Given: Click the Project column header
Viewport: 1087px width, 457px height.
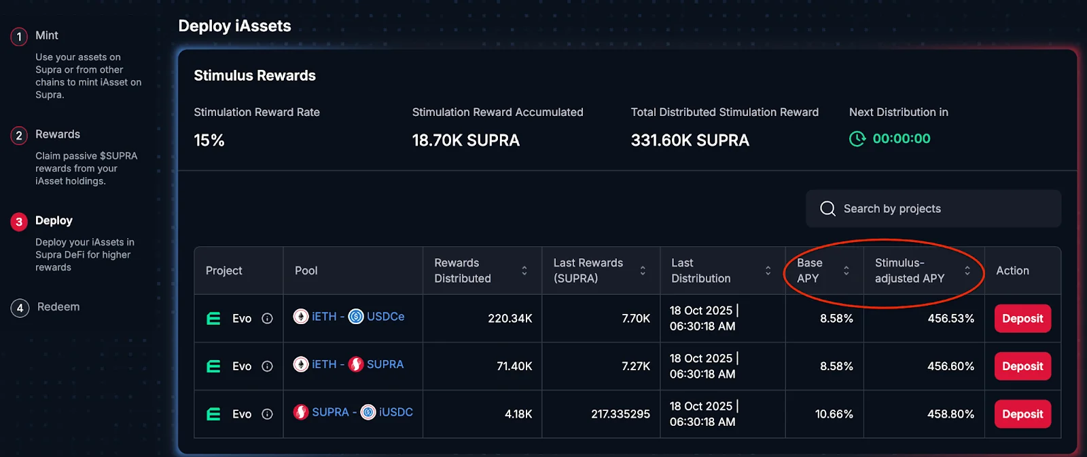Looking at the screenshot, I should [x=224, y=271].
